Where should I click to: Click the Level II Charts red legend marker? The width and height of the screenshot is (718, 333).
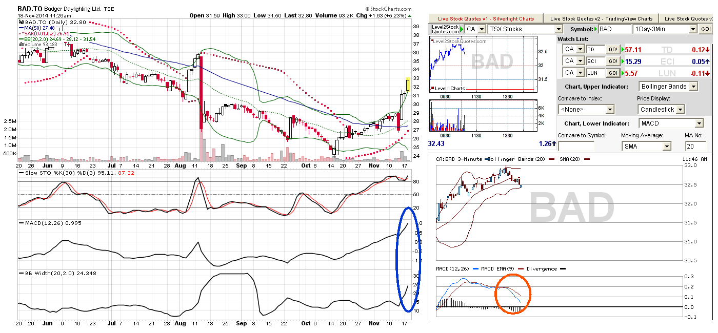pos(433,89)
